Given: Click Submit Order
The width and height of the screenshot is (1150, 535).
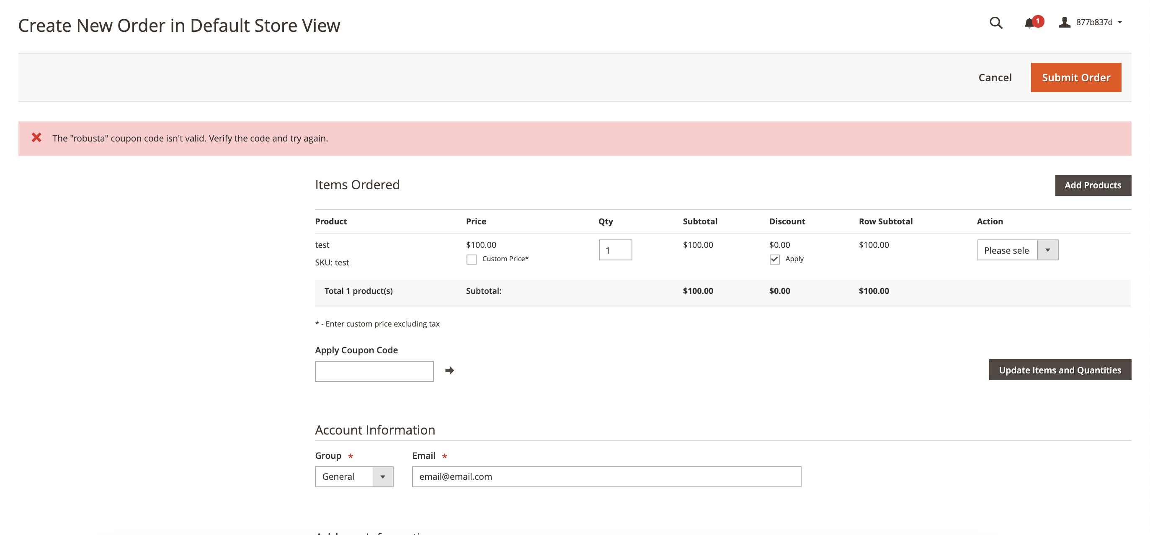Looking at the screenshot, I should pyautogui.click(x=1075, y=77).
